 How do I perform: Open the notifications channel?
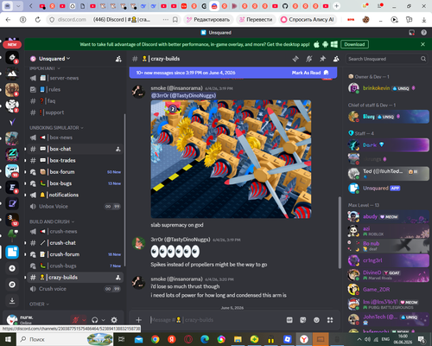point(75,195)
